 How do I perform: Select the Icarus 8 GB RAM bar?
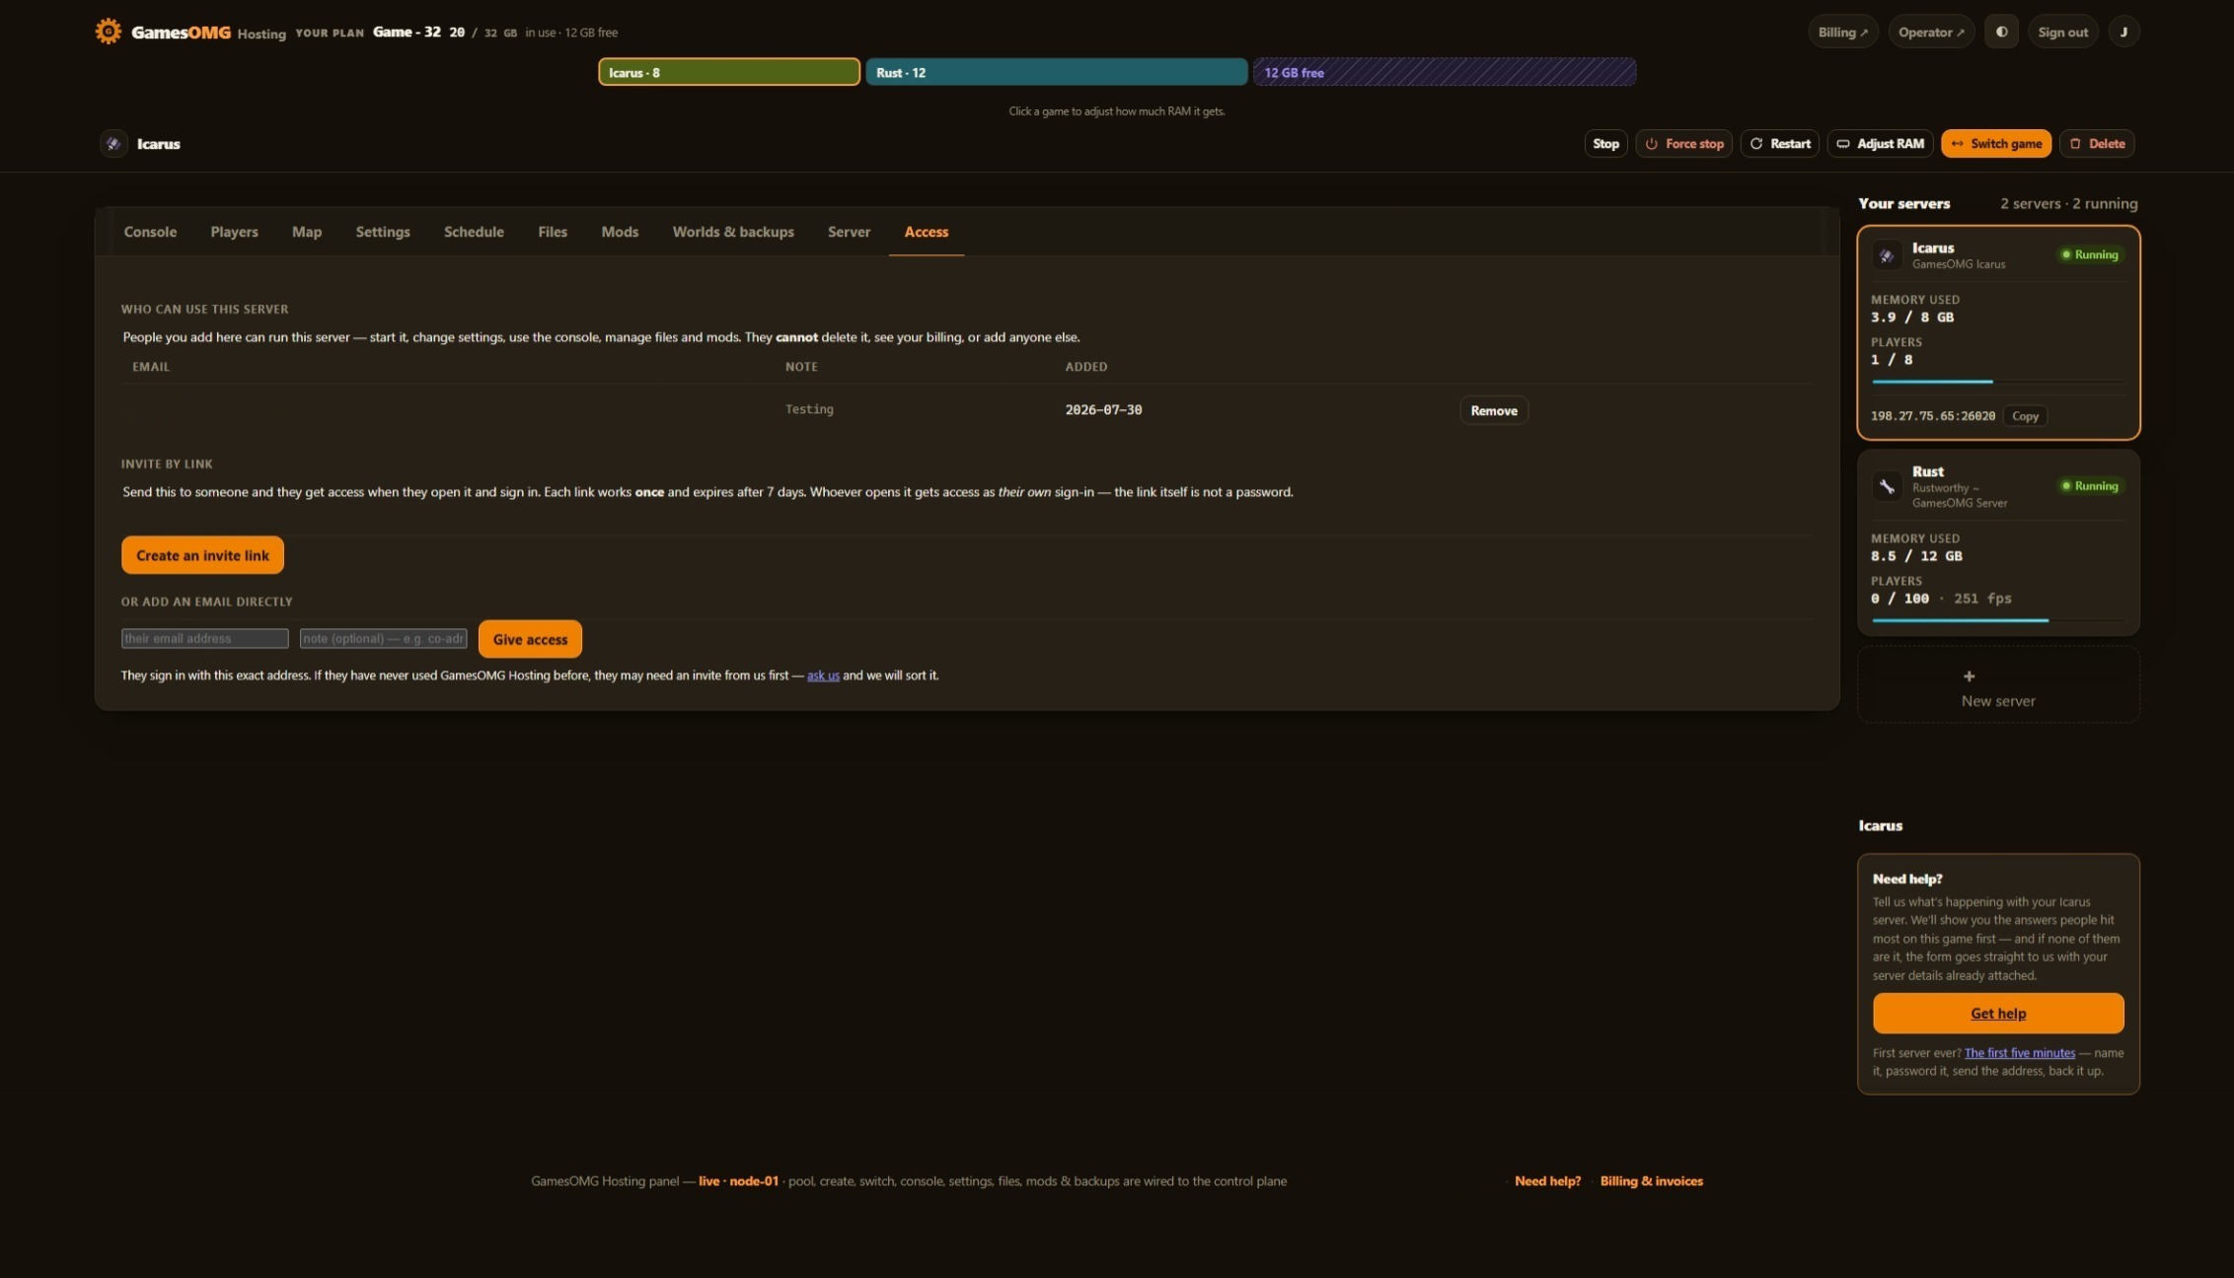click(729, 72)
